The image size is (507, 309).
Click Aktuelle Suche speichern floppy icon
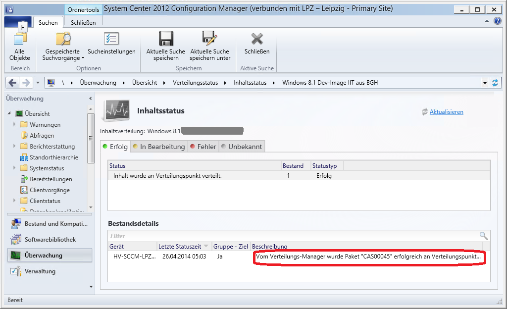point(166,39)
